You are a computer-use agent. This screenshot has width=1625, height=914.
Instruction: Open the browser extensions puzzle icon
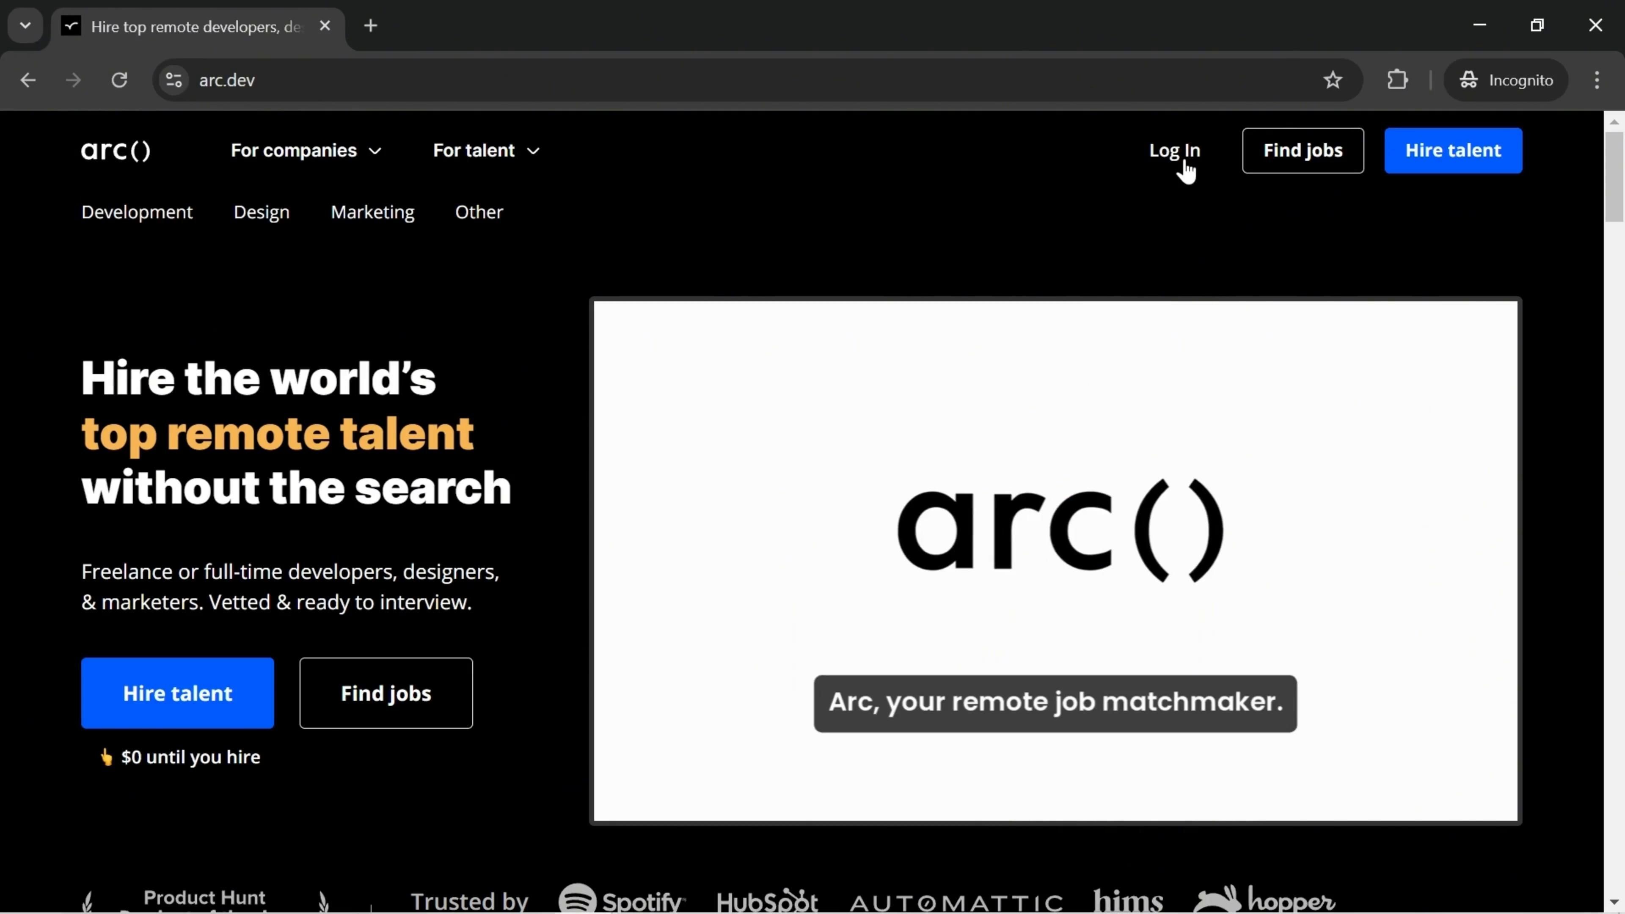1397,80
